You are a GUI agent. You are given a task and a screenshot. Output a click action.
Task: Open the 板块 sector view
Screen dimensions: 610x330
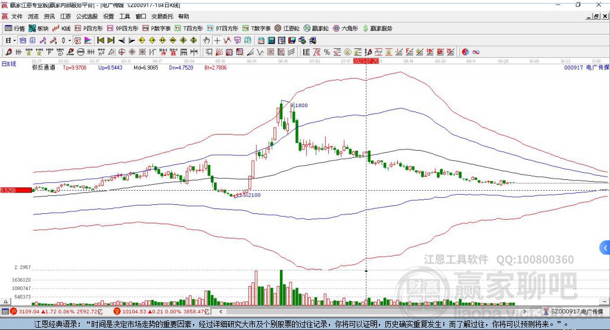tap(39, 29)
